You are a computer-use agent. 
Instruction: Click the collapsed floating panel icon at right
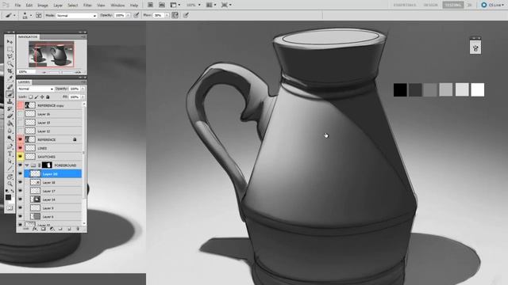[x=475, y=48]
